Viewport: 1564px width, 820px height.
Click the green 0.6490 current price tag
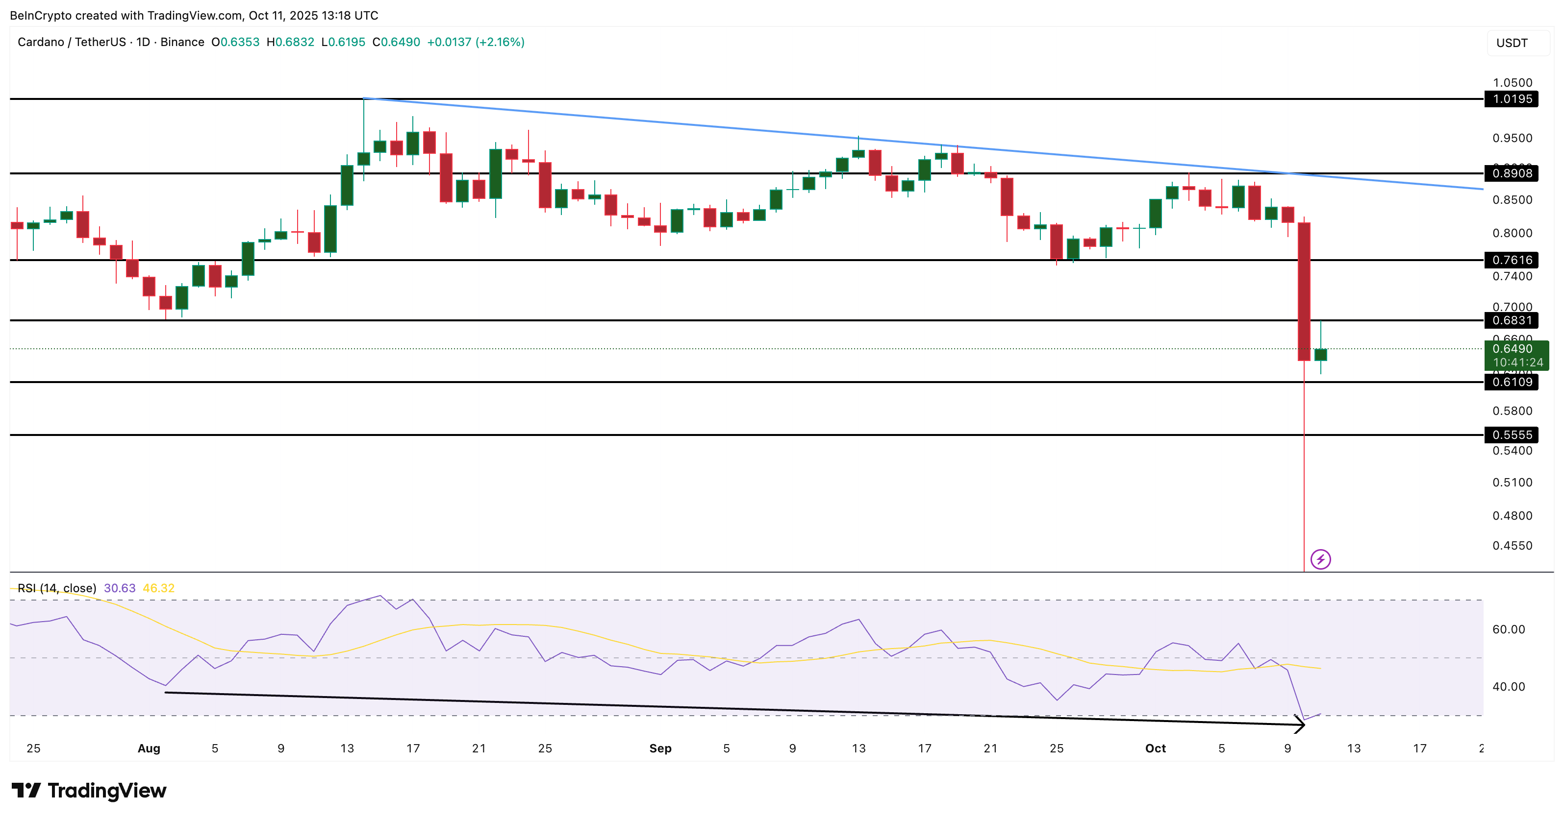pyautogui.click(x=1513, y=349)
